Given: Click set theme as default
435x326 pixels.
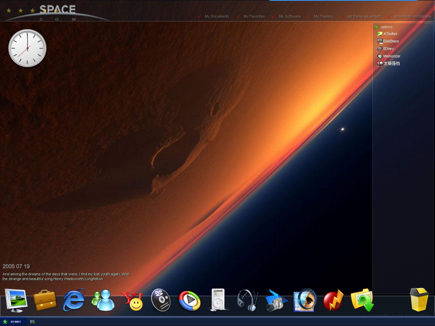Looking at the screenshot, I should 363,16.
